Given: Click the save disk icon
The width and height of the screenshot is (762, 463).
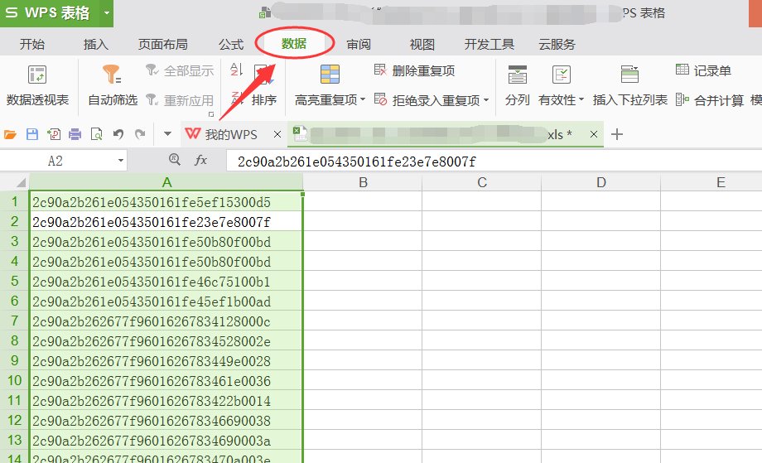Looking at the screenshot, I should tap(32, 134).
